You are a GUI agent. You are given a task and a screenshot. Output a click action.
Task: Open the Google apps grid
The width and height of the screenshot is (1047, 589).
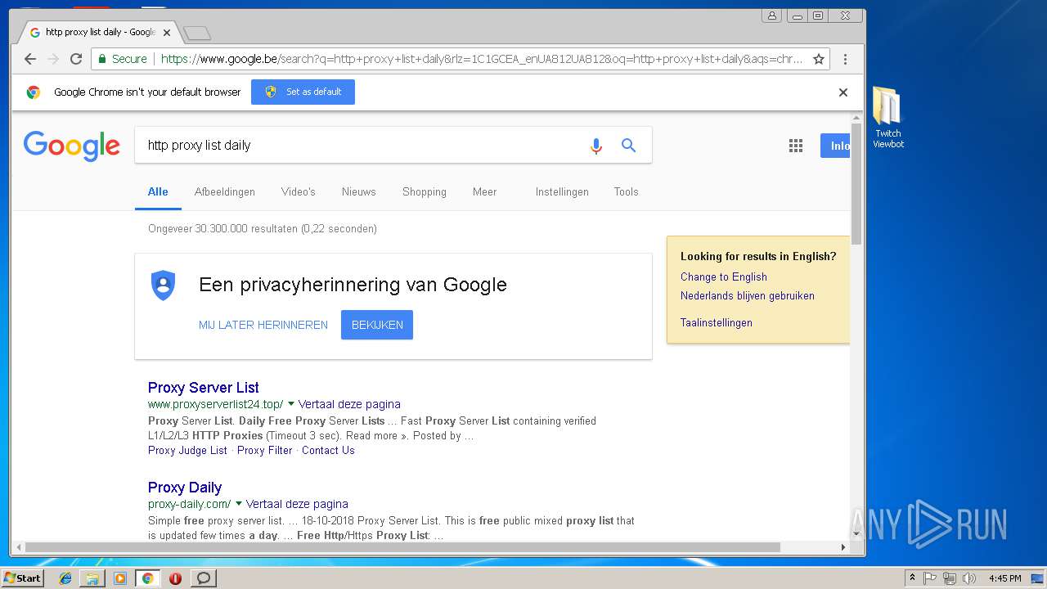796,146
